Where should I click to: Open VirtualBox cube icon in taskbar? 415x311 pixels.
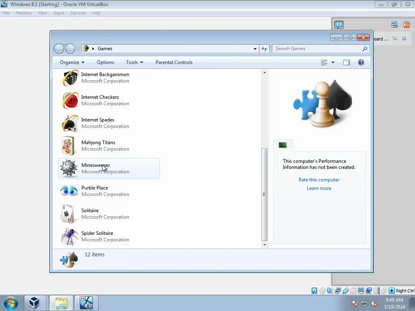pos(35,303)
